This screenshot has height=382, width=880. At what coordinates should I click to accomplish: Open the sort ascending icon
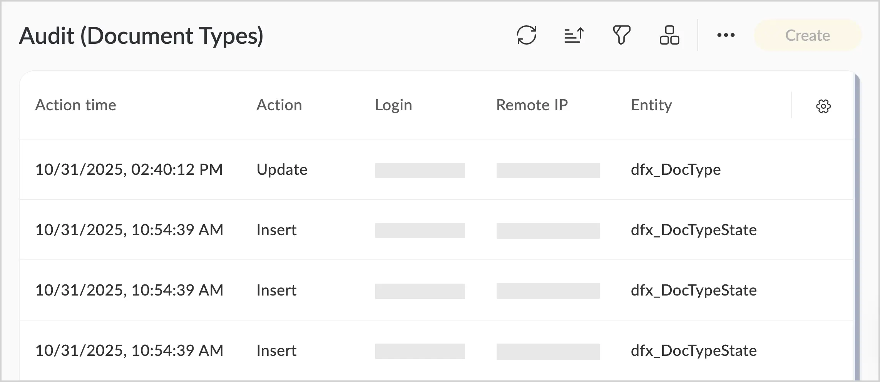click(574, 35)
